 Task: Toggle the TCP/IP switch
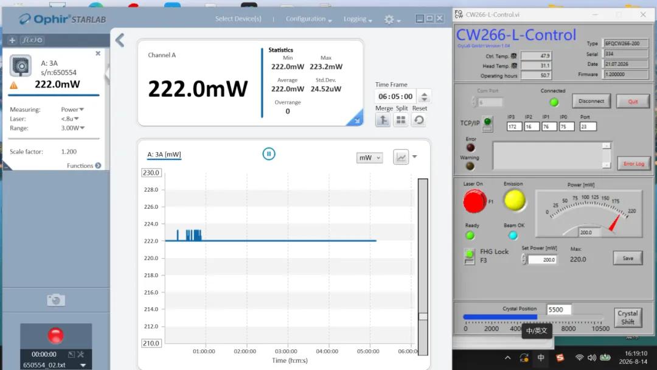487,124
